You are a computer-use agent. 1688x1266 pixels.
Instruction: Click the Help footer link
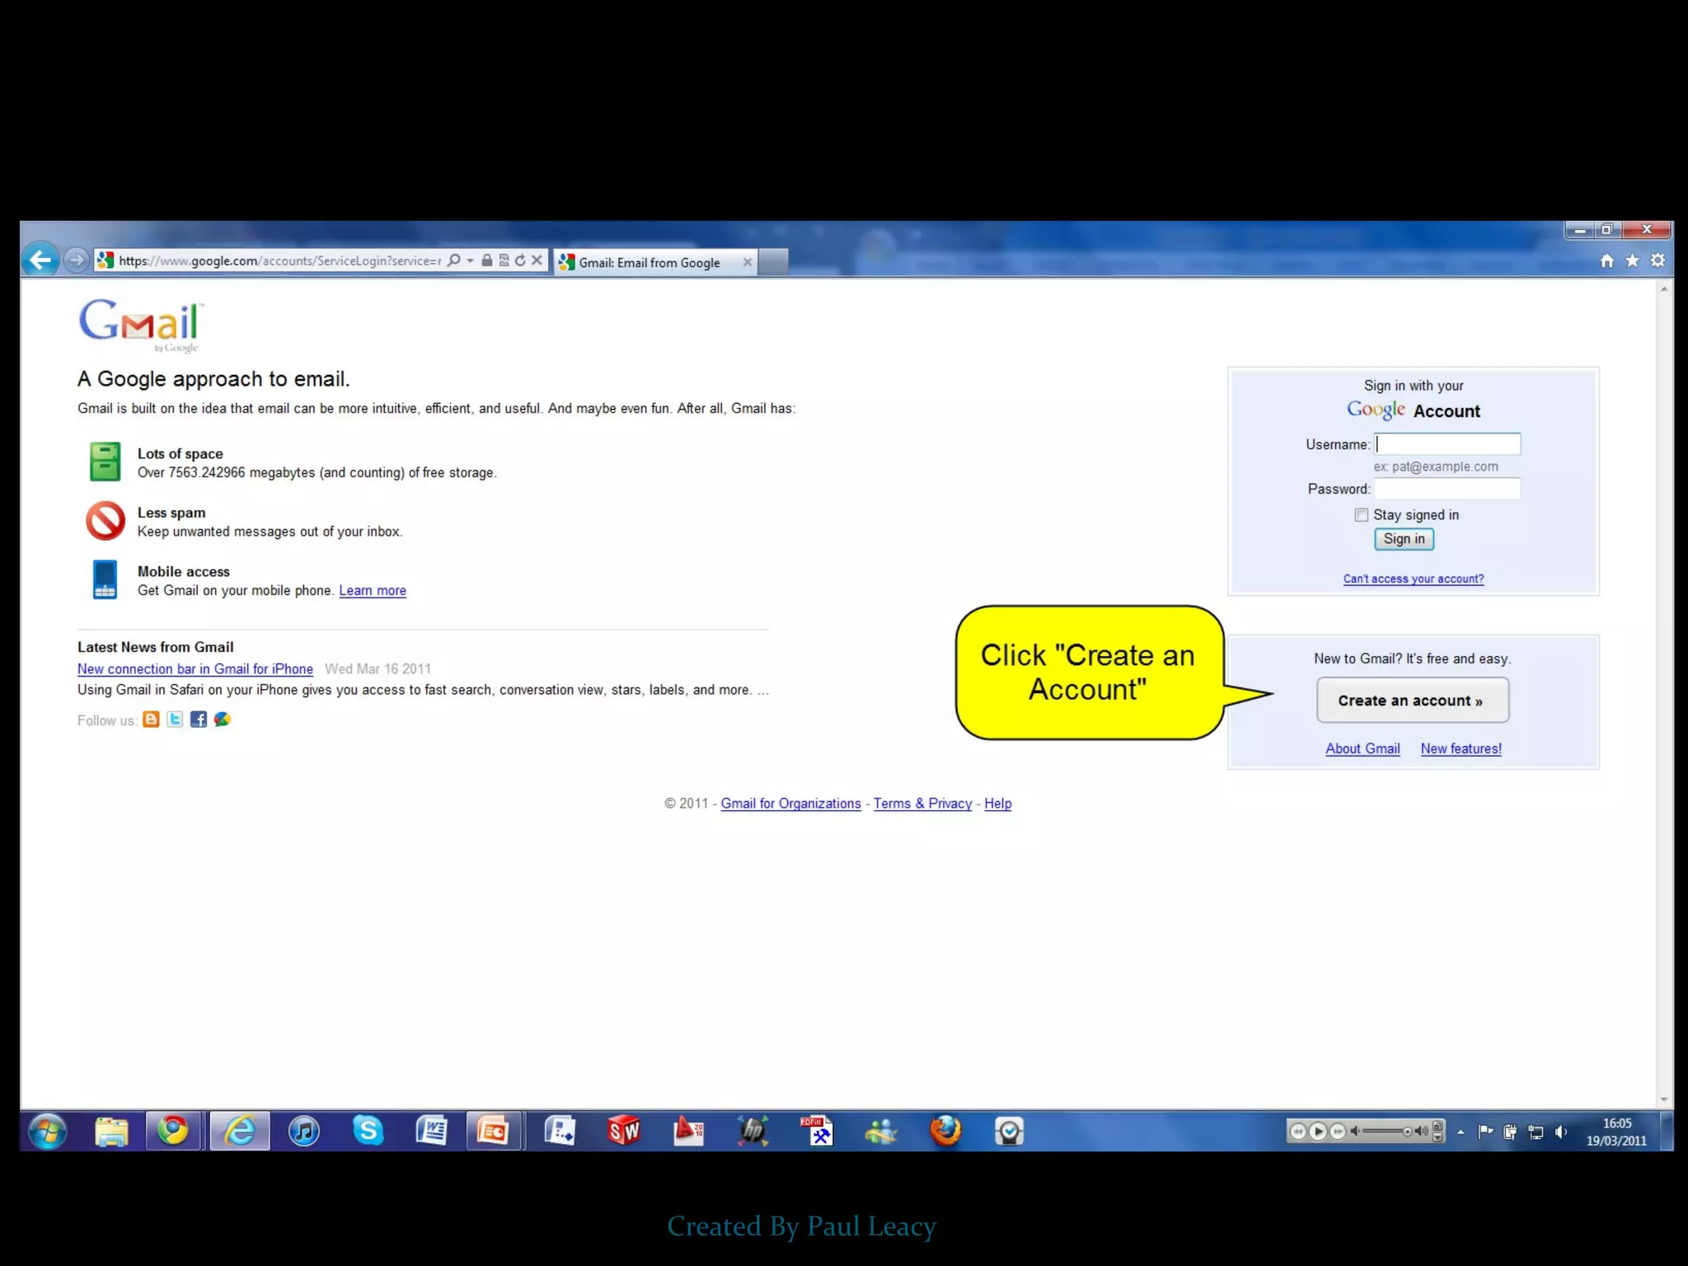point(997,804)
